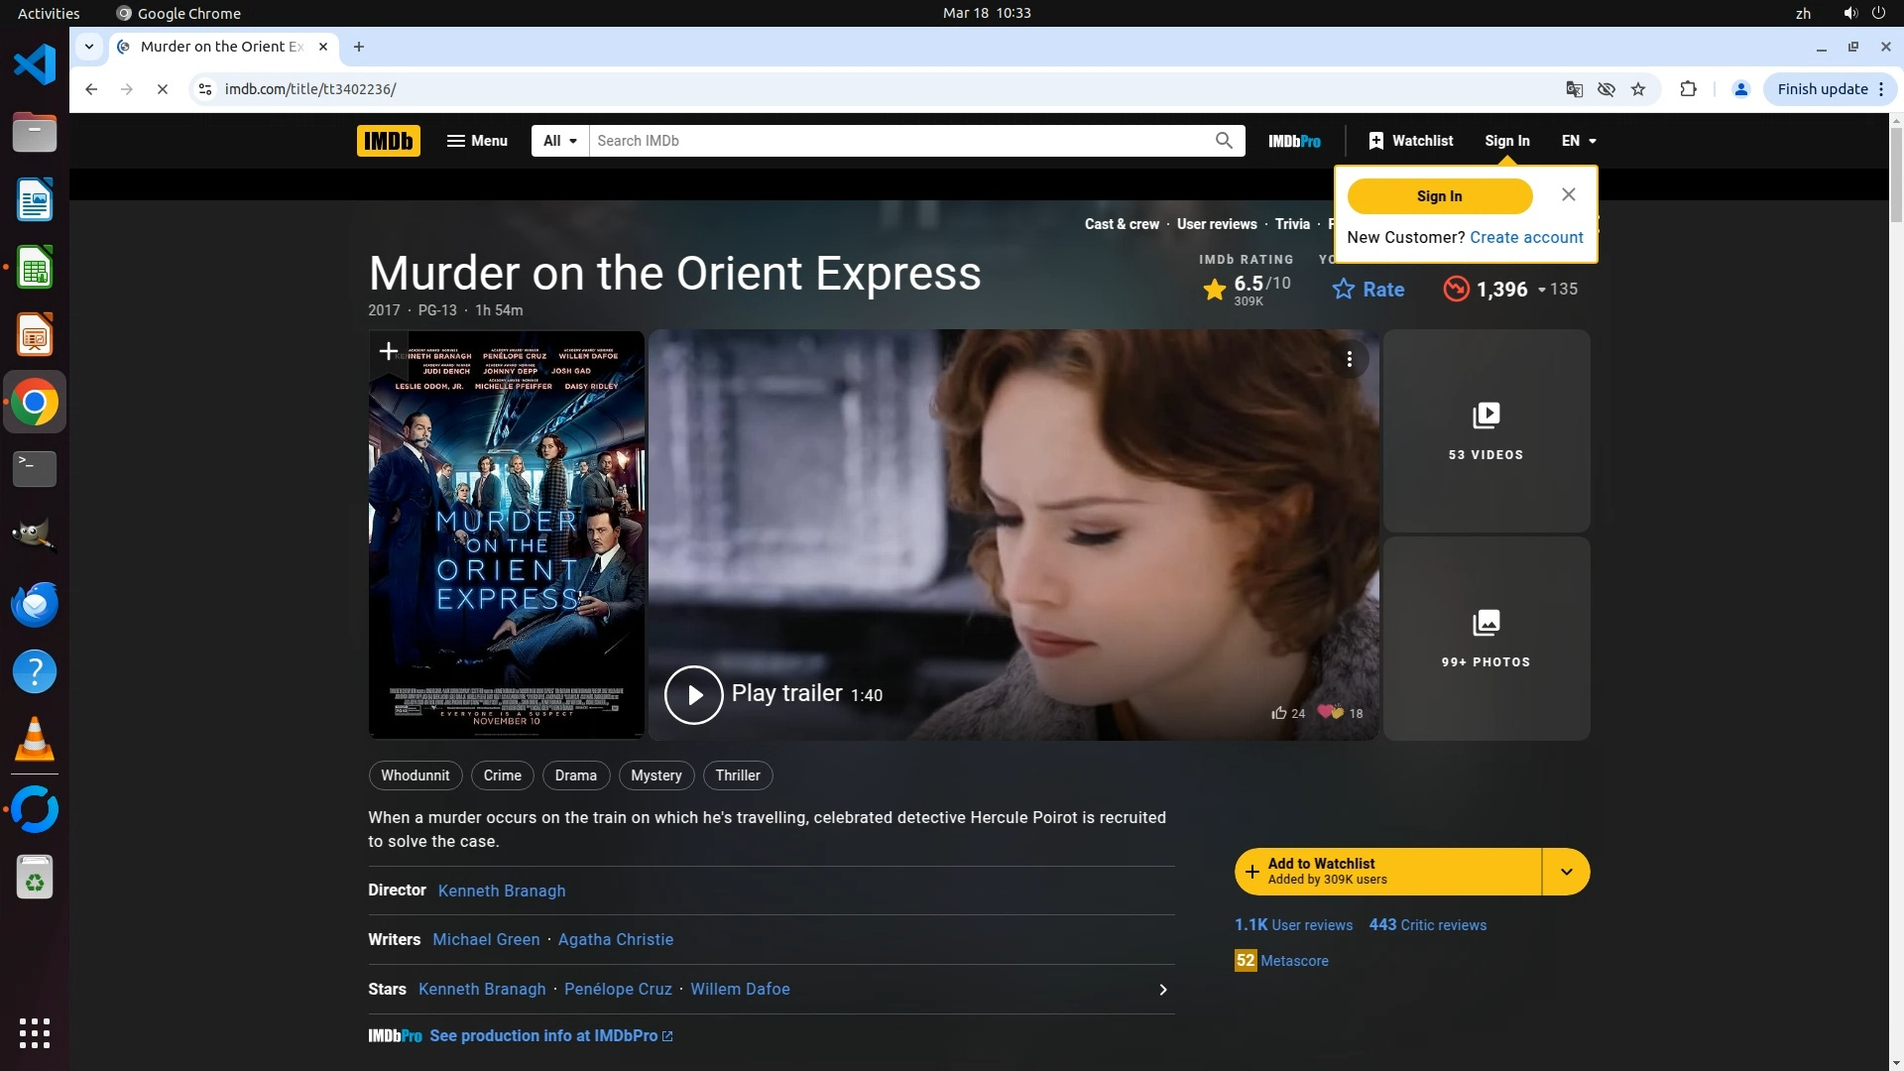Bookmark this page with star icon
Image resolution: width=1904 pixels, height=1071 pixels.
1638,89
